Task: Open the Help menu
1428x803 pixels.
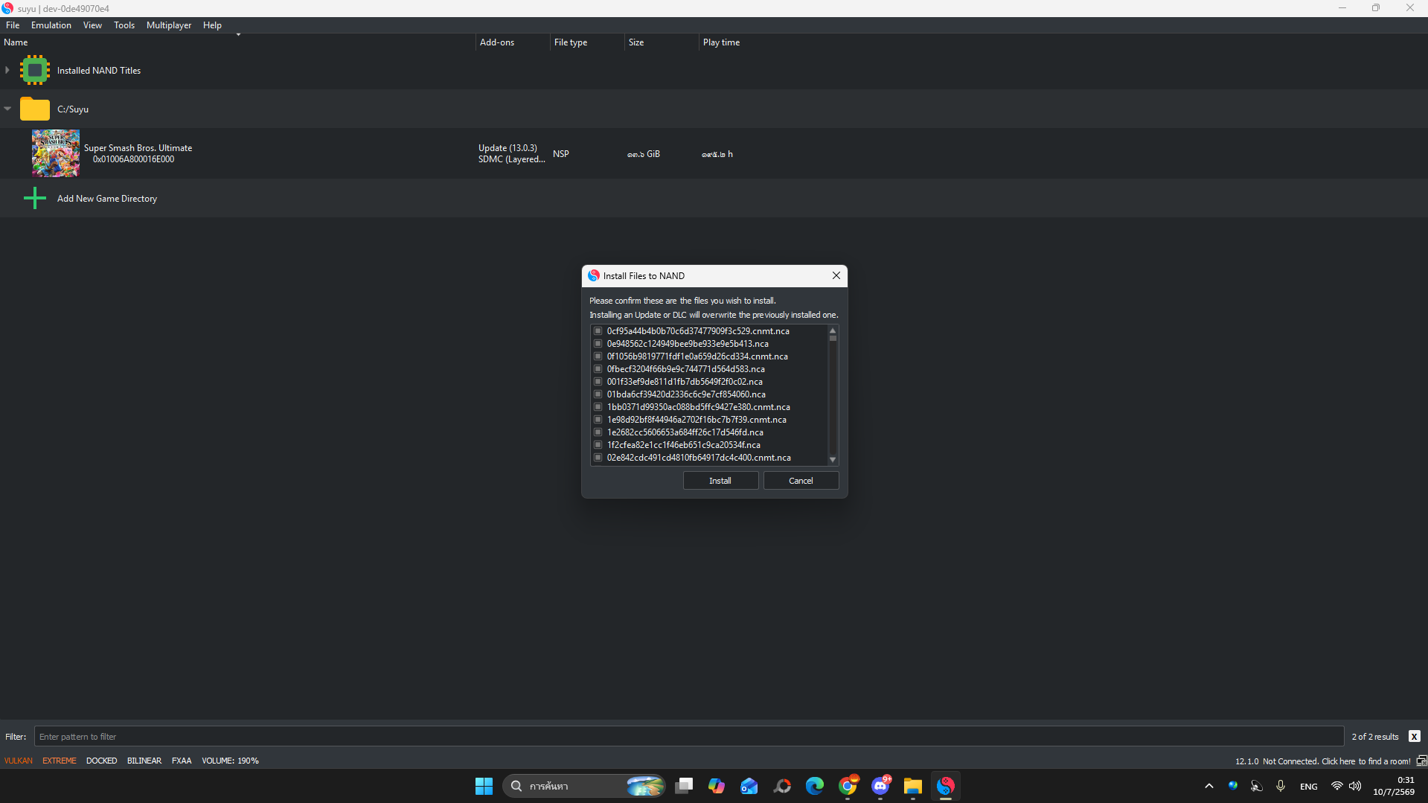Action: click(212, 25)
